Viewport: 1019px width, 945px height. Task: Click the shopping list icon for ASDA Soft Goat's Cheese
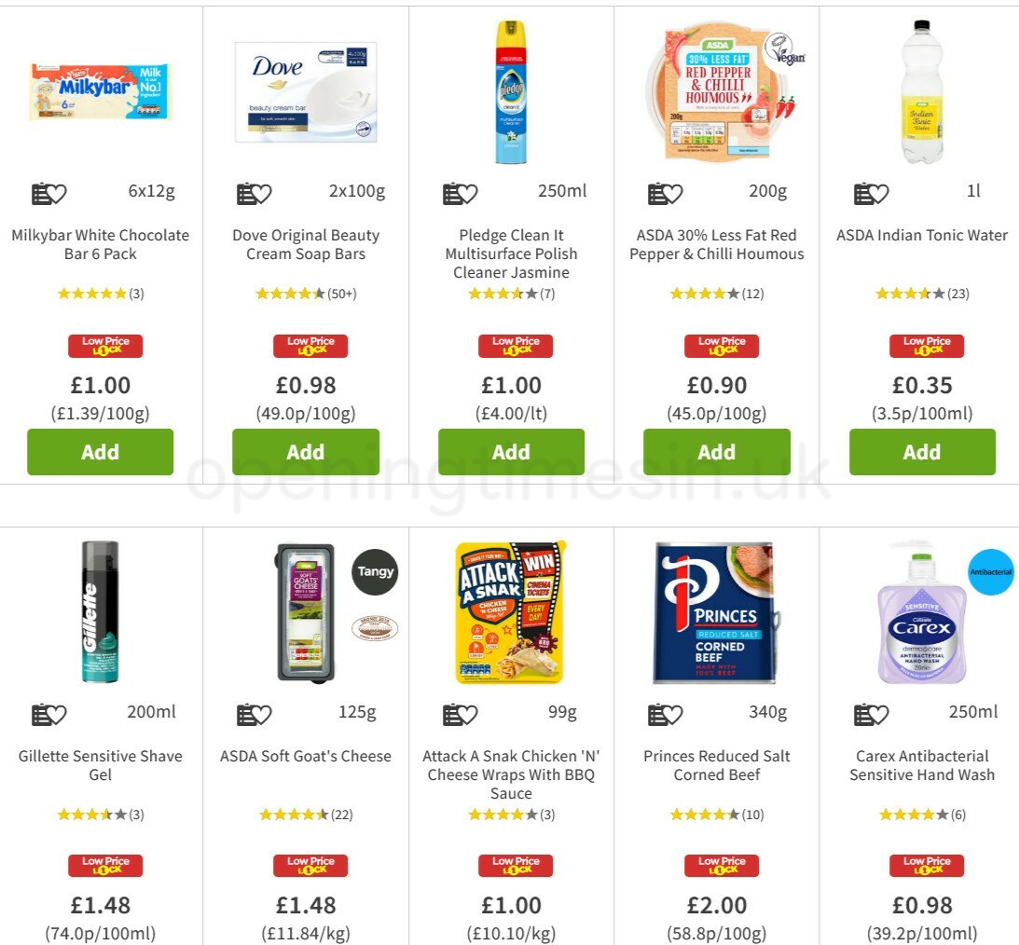(x=245, y=713)
